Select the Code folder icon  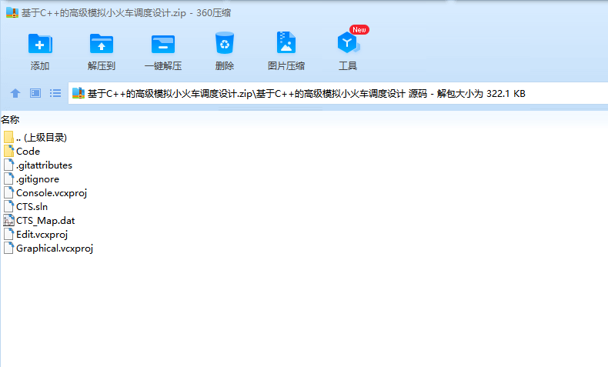(x=8, y=151)
